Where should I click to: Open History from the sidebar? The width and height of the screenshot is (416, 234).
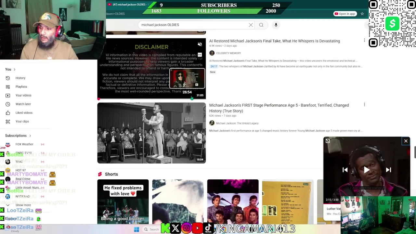pyautogui.click(x=20, y=78)
